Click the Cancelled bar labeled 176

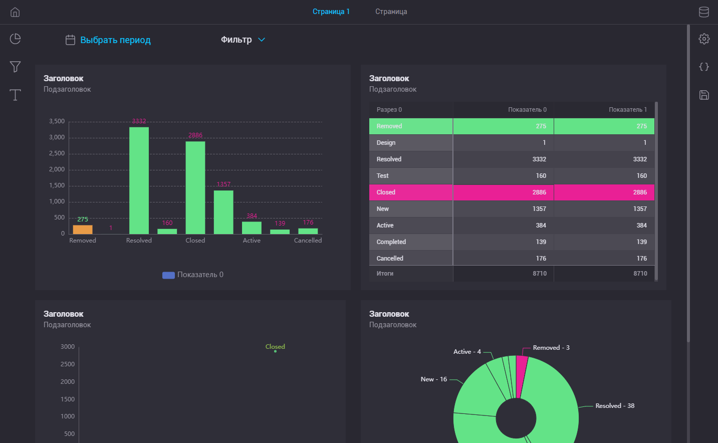point(308,231)
